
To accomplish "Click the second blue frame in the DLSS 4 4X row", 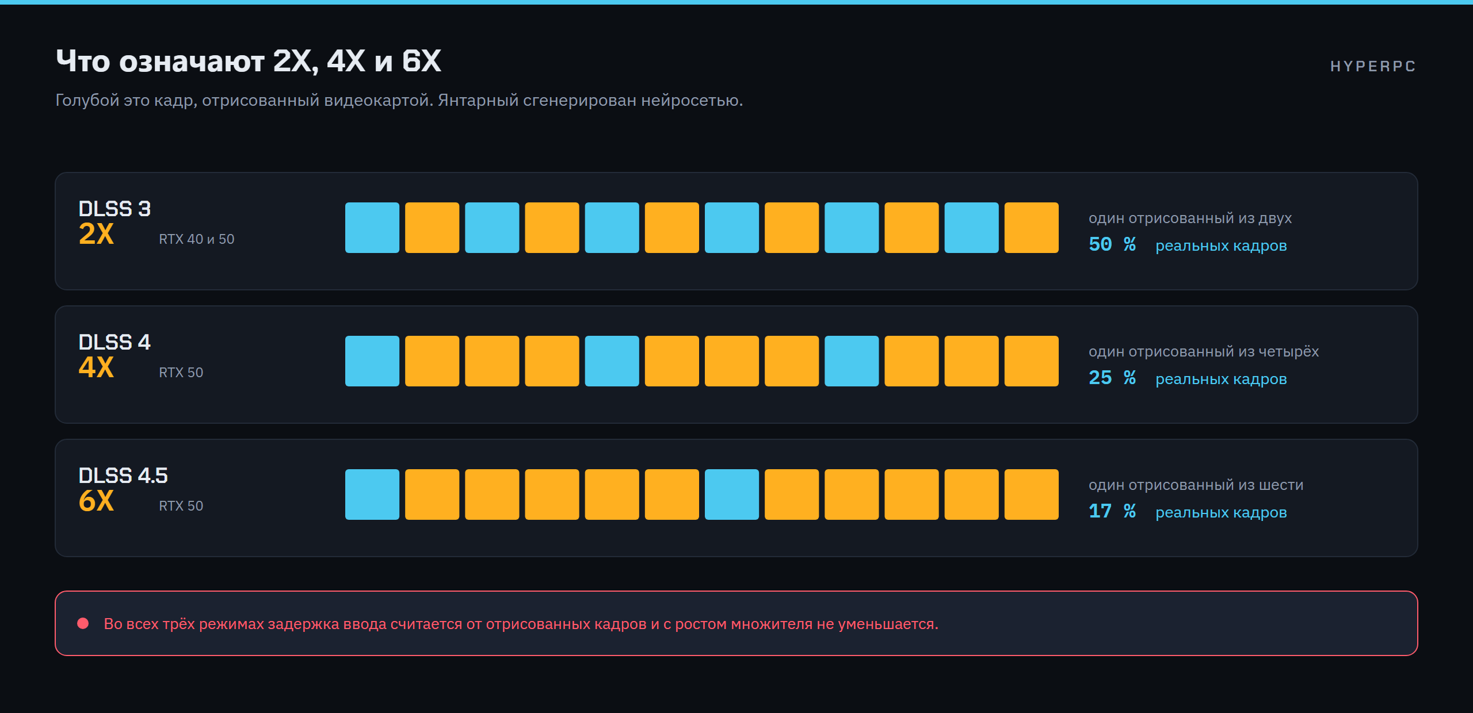I will click(x=612, y=361).
